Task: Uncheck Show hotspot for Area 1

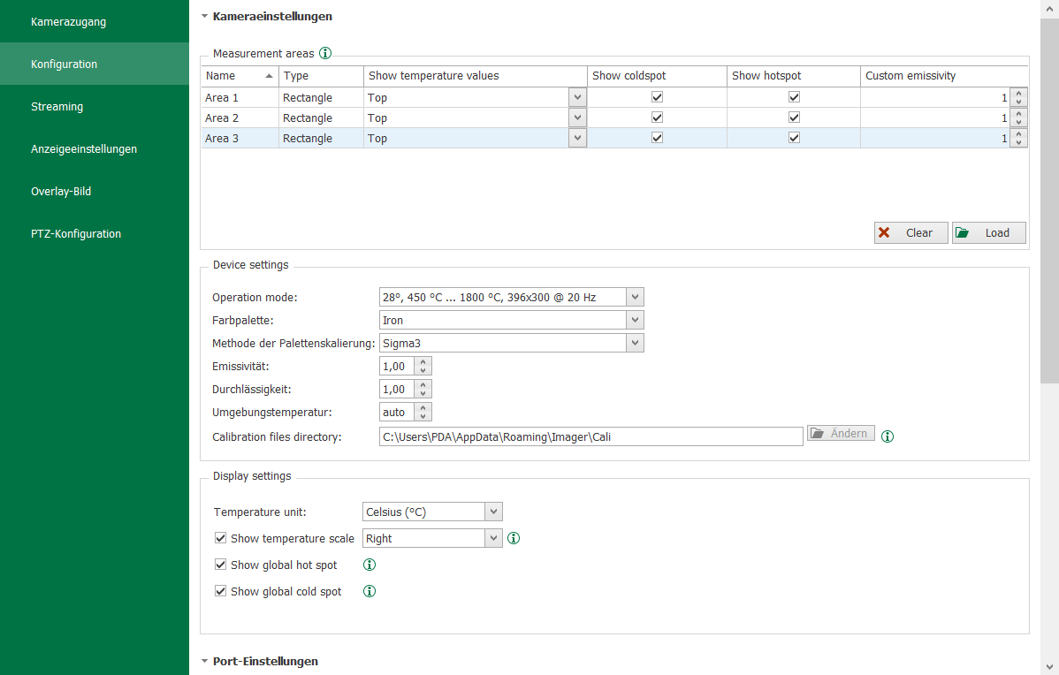Action: pos(794,97)
